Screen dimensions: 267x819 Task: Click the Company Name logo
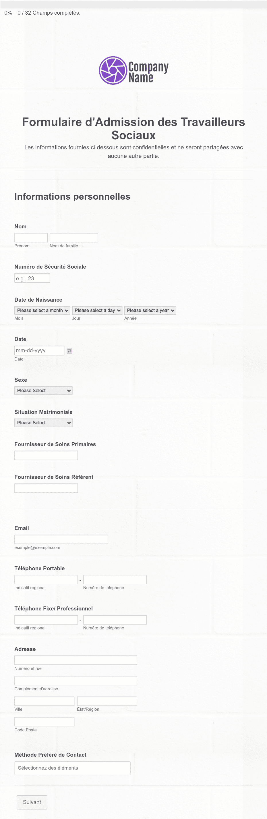click(133, 70)
